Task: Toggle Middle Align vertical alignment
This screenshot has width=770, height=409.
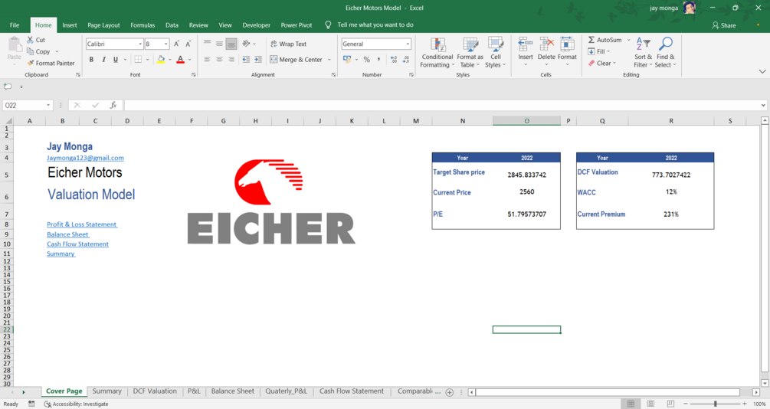Action: (x=220, y=44)
